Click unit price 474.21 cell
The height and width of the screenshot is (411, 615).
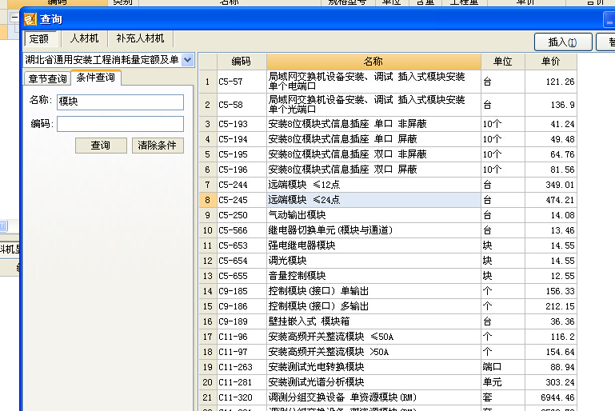point(551,200)
